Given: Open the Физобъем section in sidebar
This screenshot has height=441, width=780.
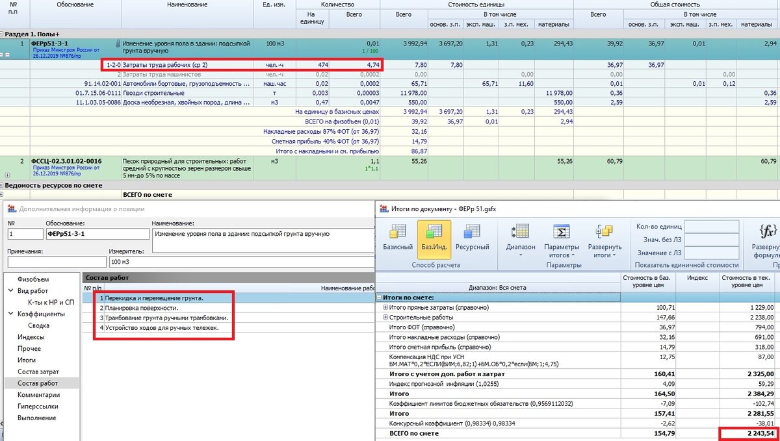Looking at the screenshot, I should tap(32, 280).
